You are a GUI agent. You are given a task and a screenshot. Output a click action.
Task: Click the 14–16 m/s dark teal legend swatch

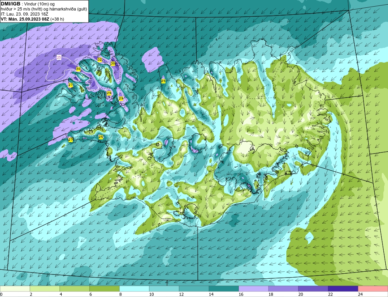224,288
